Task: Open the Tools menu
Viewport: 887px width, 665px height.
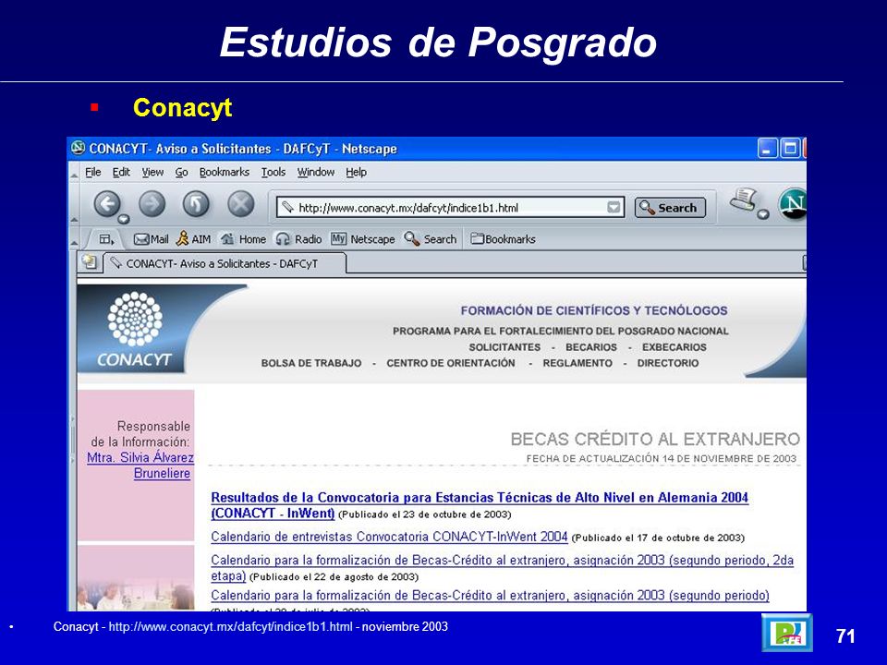Action: [x=273, y=172]
